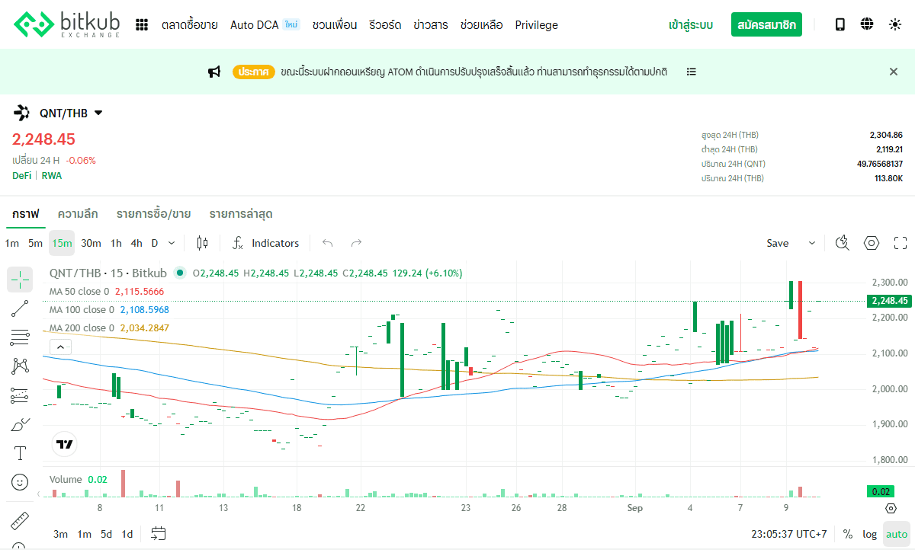Toggle percent scale on the chart
This screenshot has width=915, height=556.
point(848,534)
